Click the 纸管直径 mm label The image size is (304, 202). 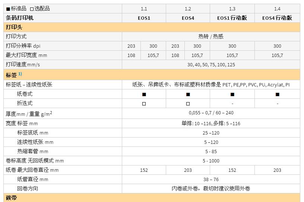point(32,179)
